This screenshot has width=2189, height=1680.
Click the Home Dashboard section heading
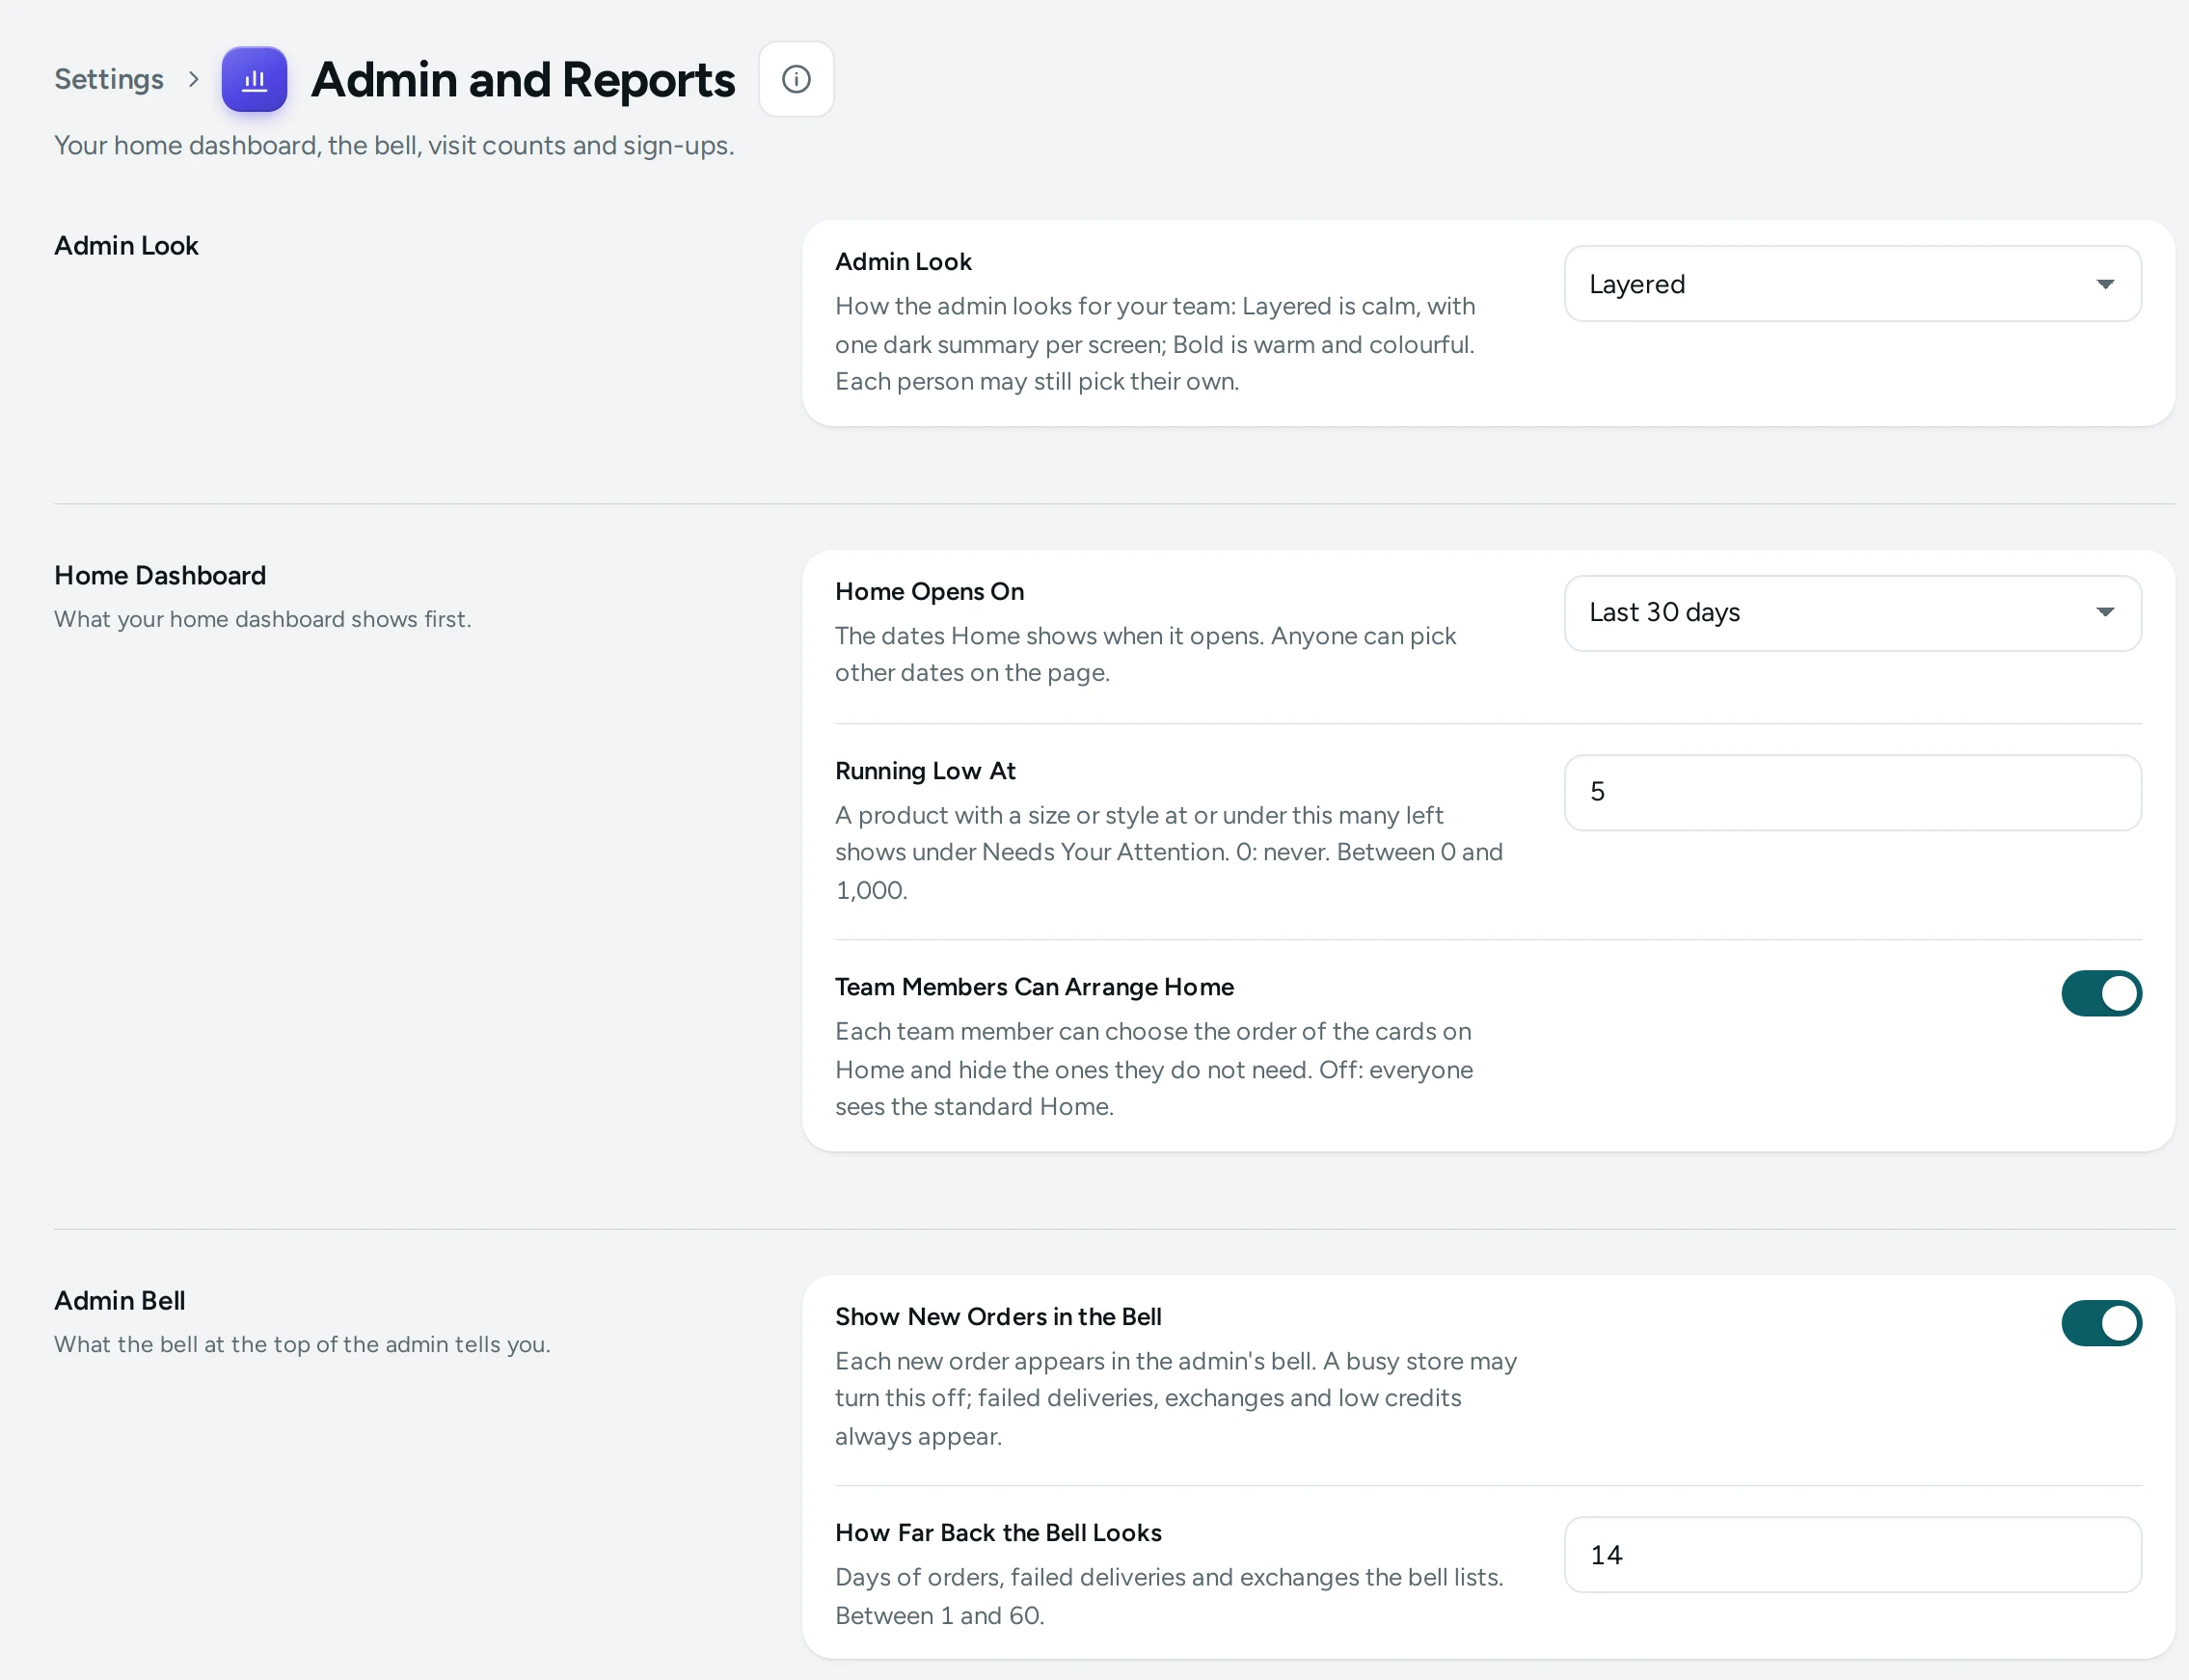click(x=160, y=575)
